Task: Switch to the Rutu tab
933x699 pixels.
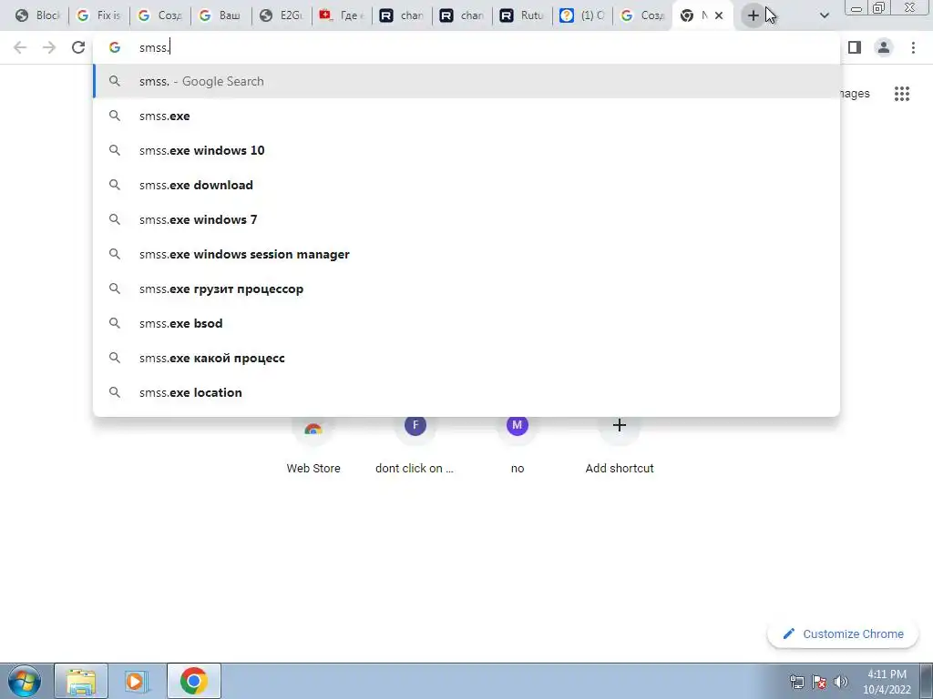Action: 522,15
